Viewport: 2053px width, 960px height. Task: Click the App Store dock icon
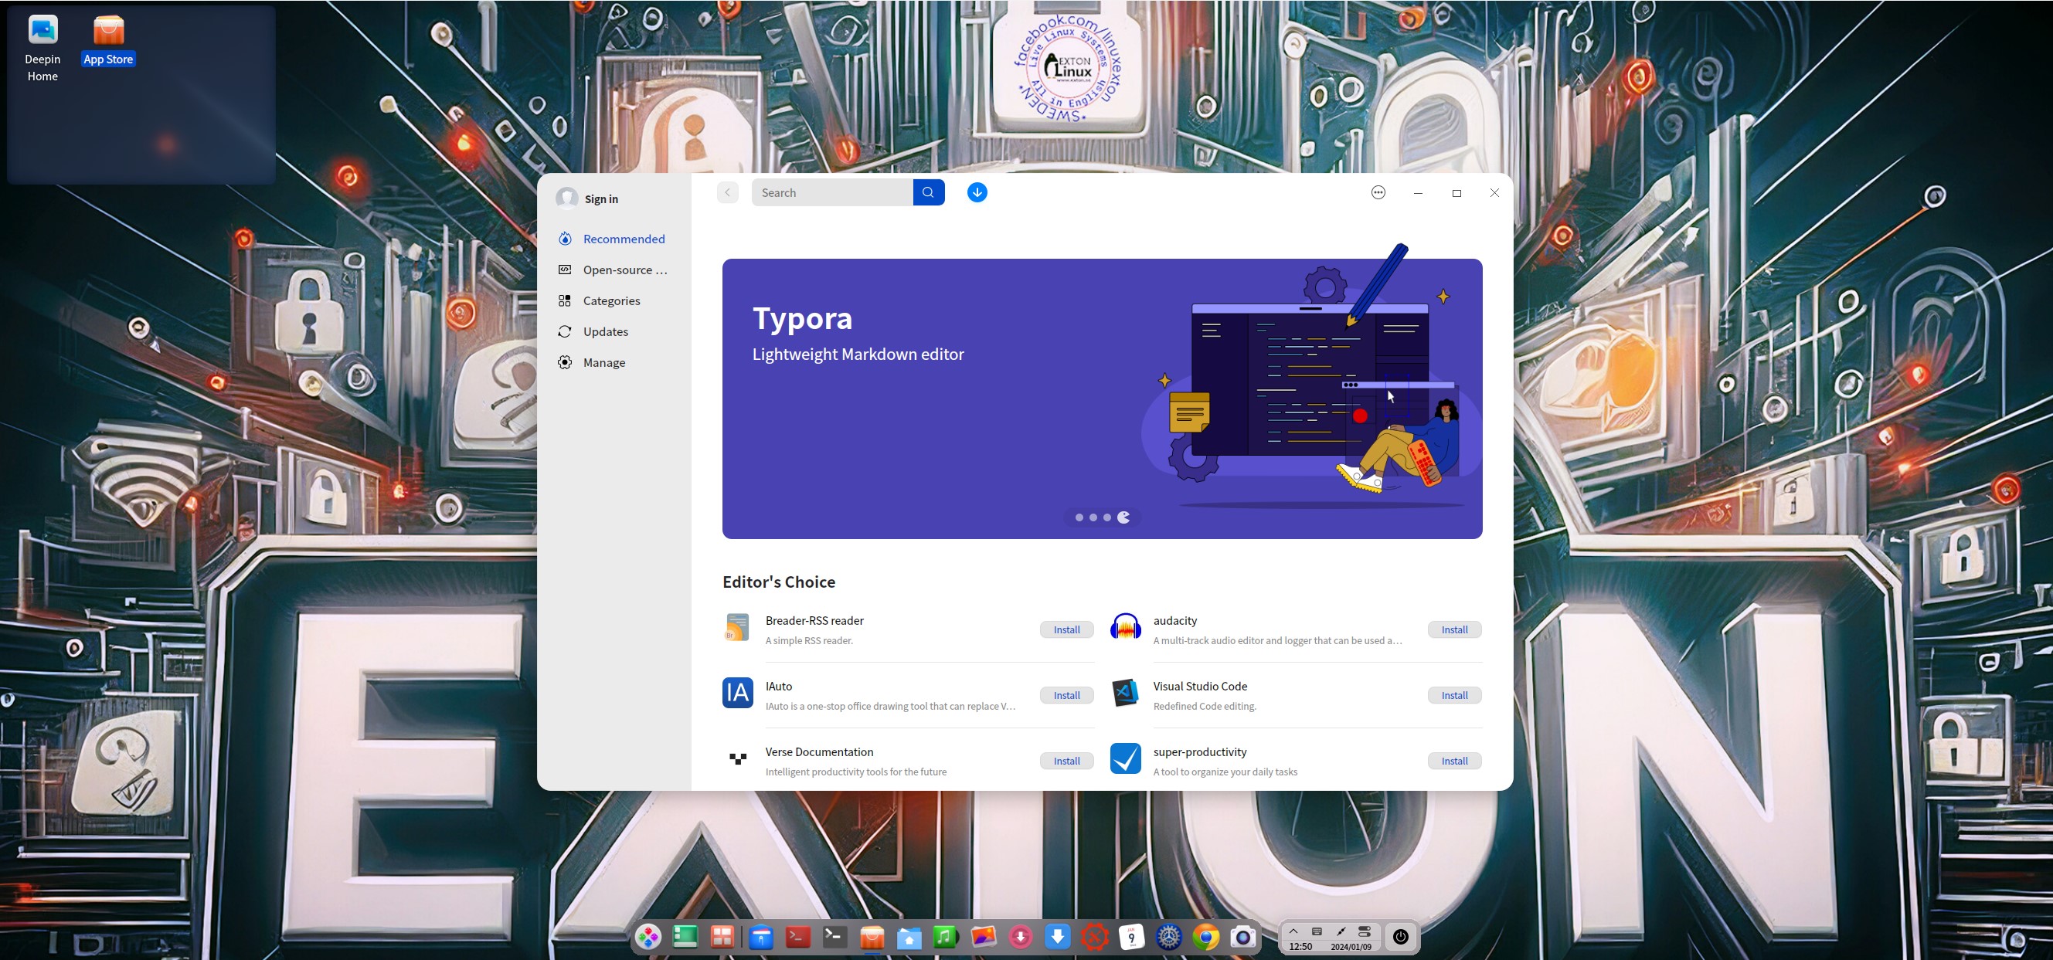pyautogui.click(x=872, y=937)
